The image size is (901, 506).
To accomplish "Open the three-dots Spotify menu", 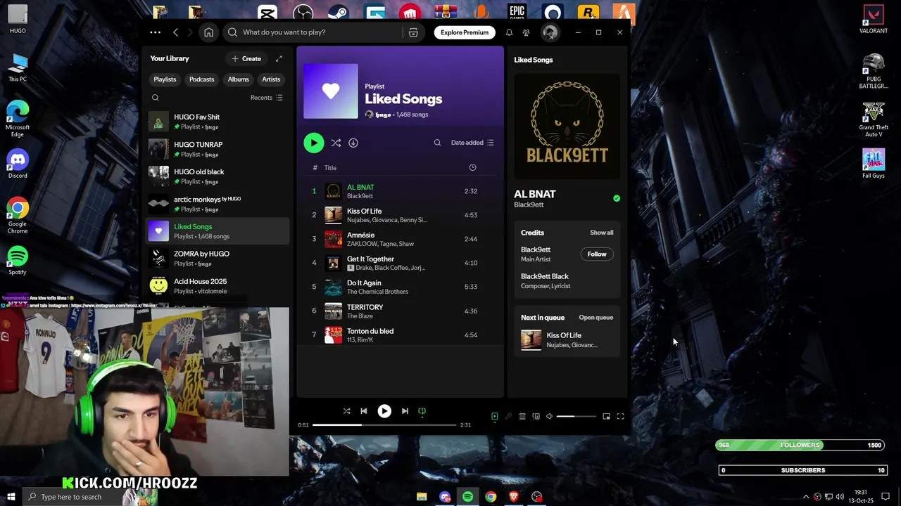I will tap(155, 32).
